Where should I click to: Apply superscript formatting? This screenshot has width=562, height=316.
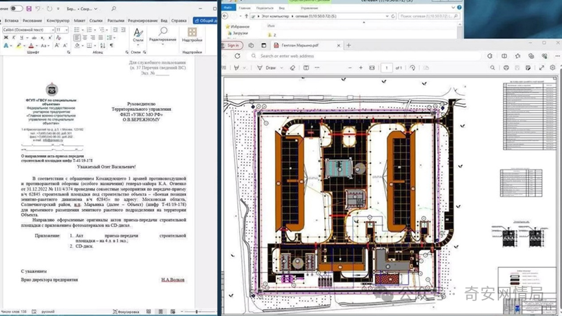click(x=50, y=38)
